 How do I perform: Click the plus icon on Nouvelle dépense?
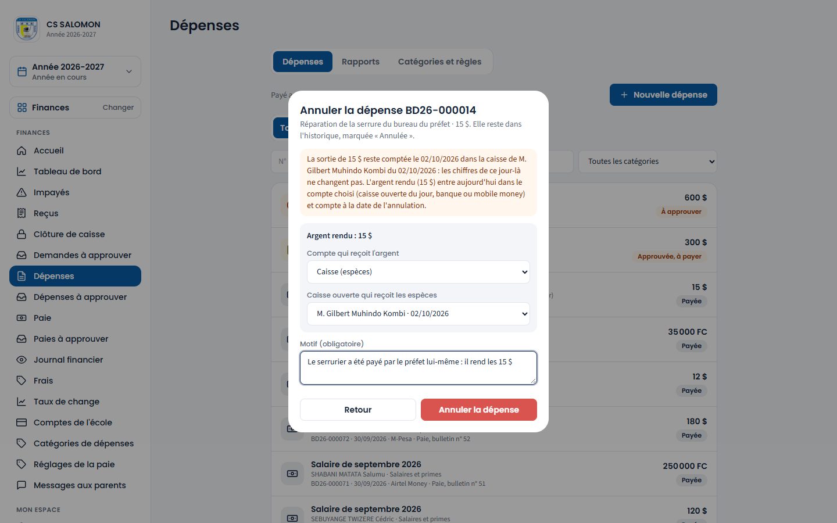click(624, 95)
